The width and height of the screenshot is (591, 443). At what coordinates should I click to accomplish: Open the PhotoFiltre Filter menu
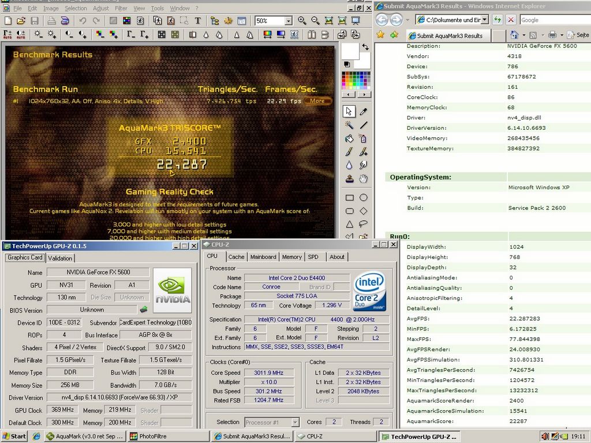(121, 8)
